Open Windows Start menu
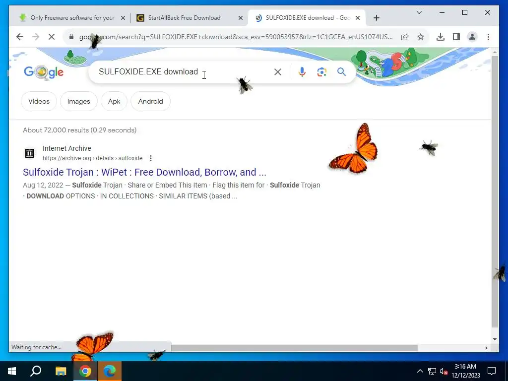The image size is (508, 381). coord(12,371)
